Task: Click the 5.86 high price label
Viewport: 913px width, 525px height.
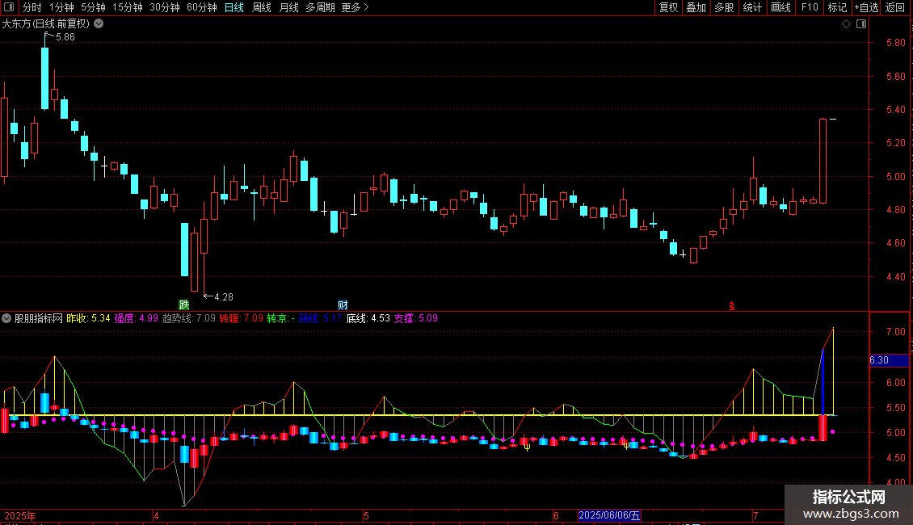Action: point(65,36)
